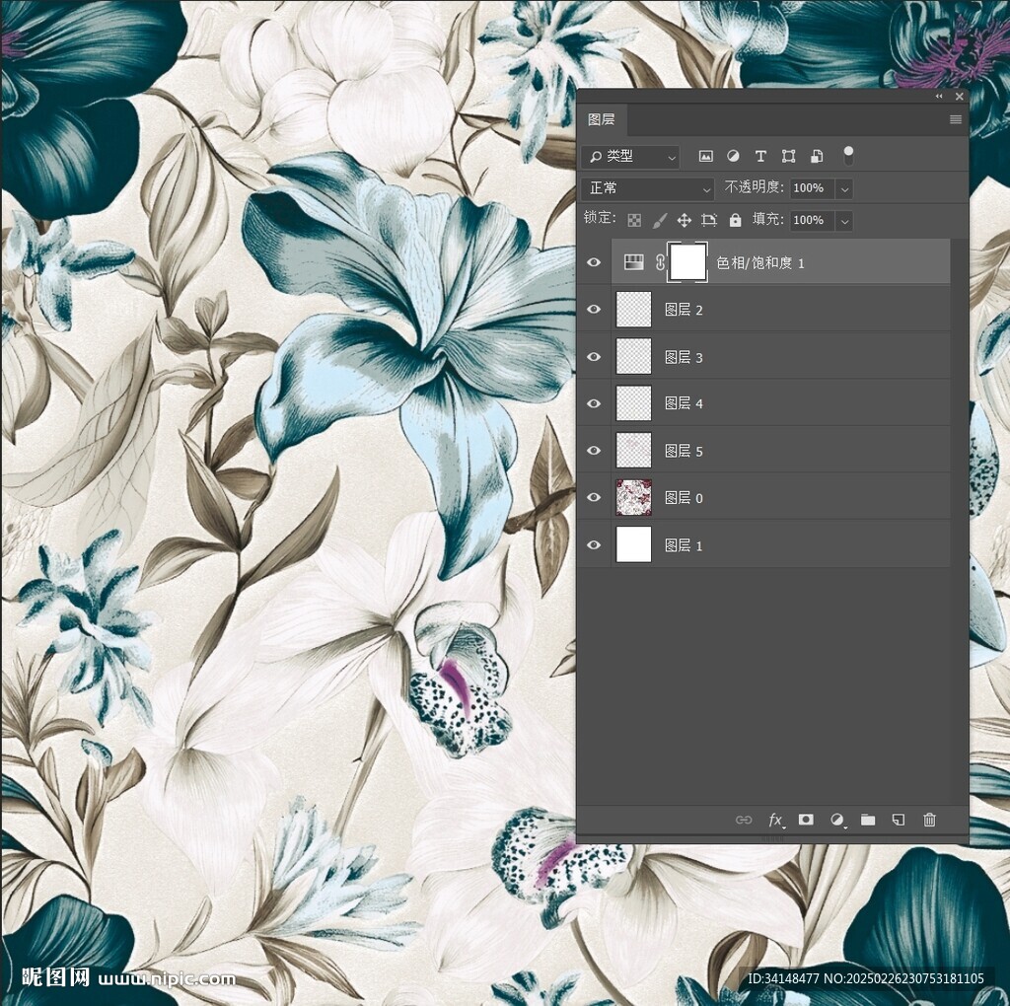
Task: Filter layers by pixel image icon
Action: [x=706, y=157]
